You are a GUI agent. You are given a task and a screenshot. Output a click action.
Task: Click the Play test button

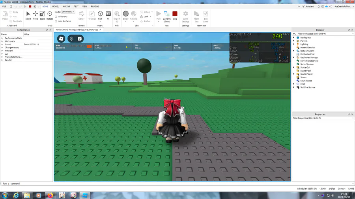click(x=159, y=16)
